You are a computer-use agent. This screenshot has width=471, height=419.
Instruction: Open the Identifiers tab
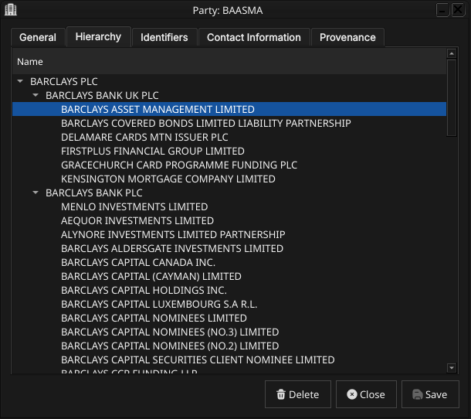pyautogui.click(x=164, y=37)
